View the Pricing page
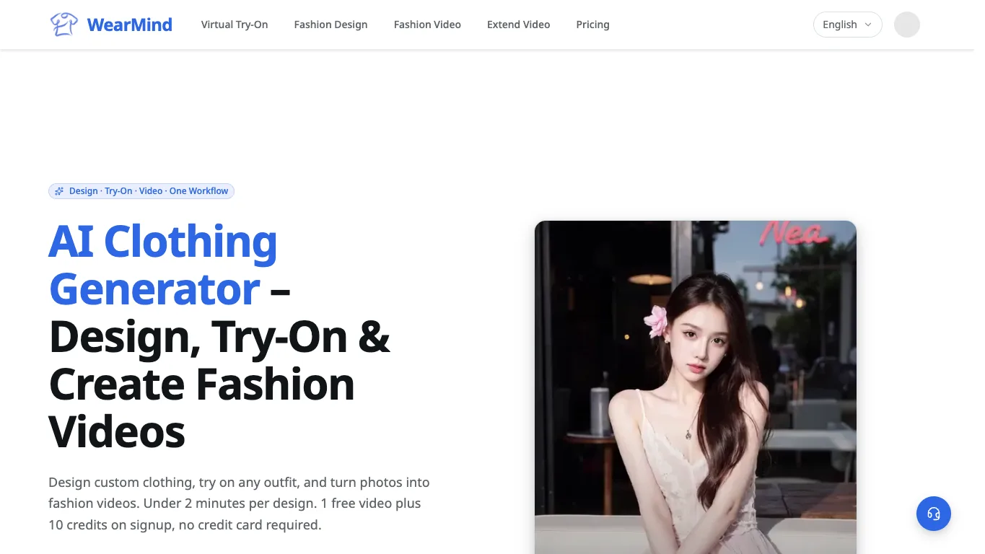985x554 pixels. 592,25
